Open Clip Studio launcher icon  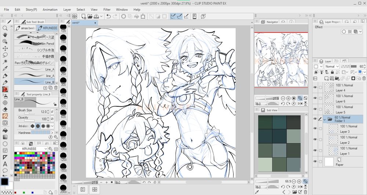(75, 16)
